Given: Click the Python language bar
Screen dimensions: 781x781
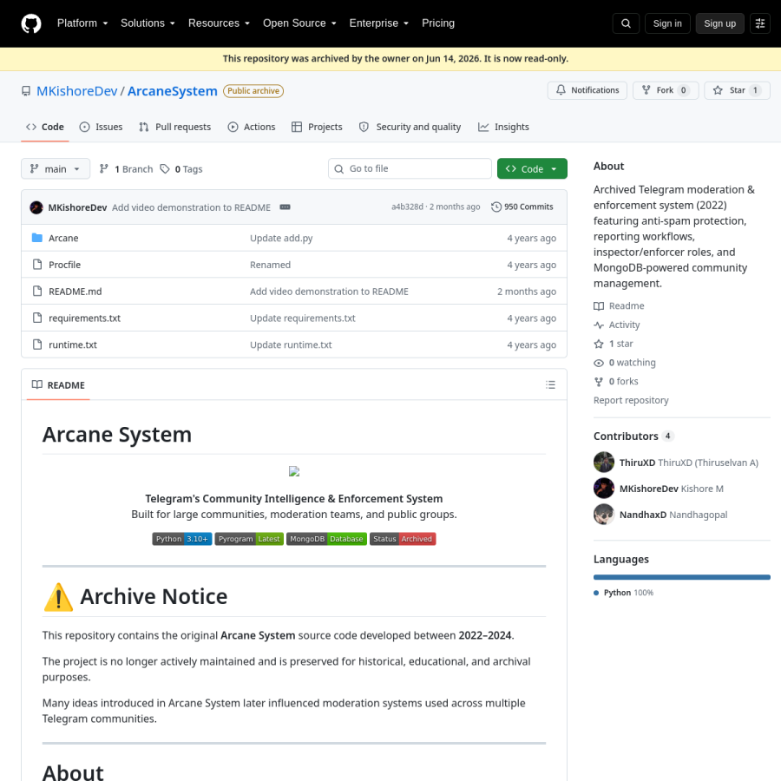Looking at the screenshot, I should (x=682, y=577).
